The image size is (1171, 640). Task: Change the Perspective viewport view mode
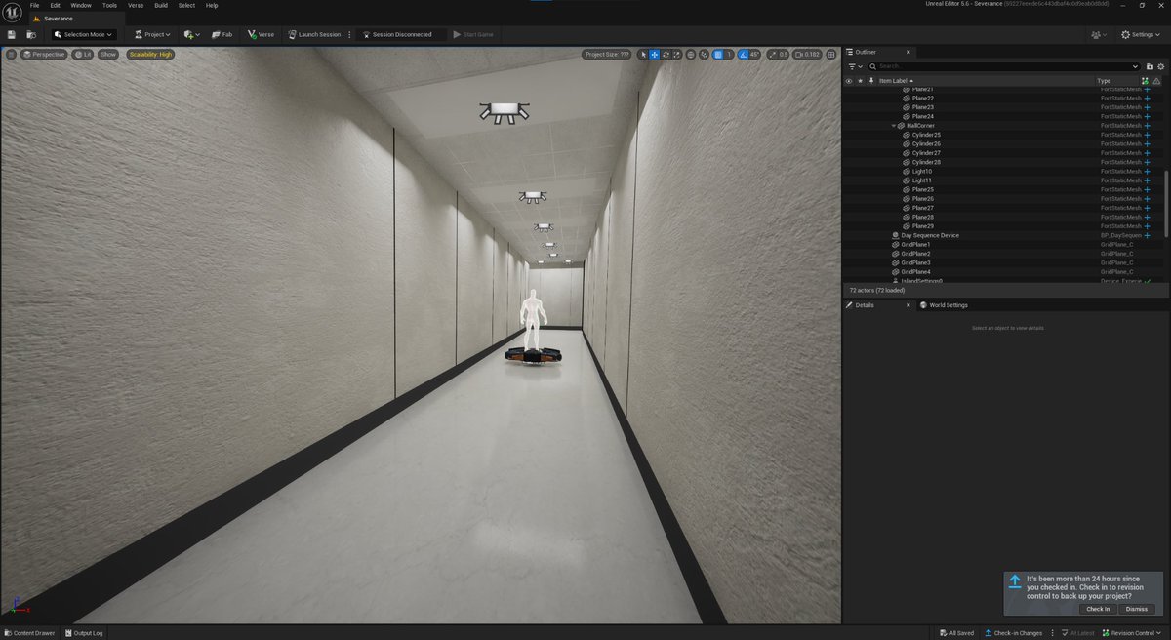[x=44, y=55]
